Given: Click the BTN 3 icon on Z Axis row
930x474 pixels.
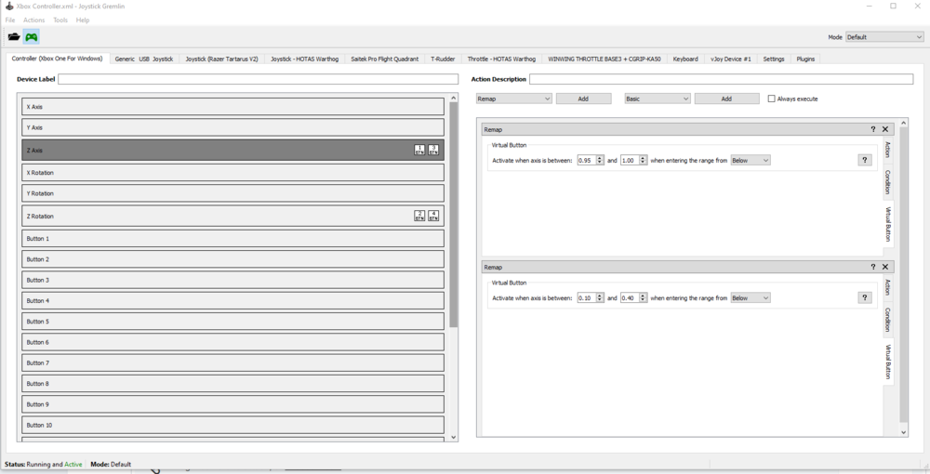Looking at the screenshot, I should 433,150.
